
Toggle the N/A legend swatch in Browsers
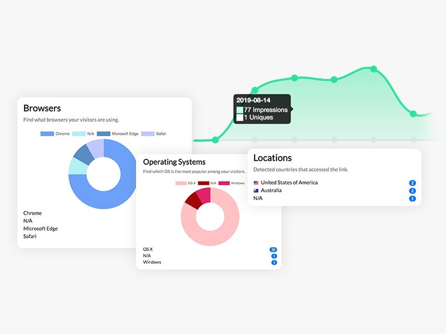pos(79,134)
